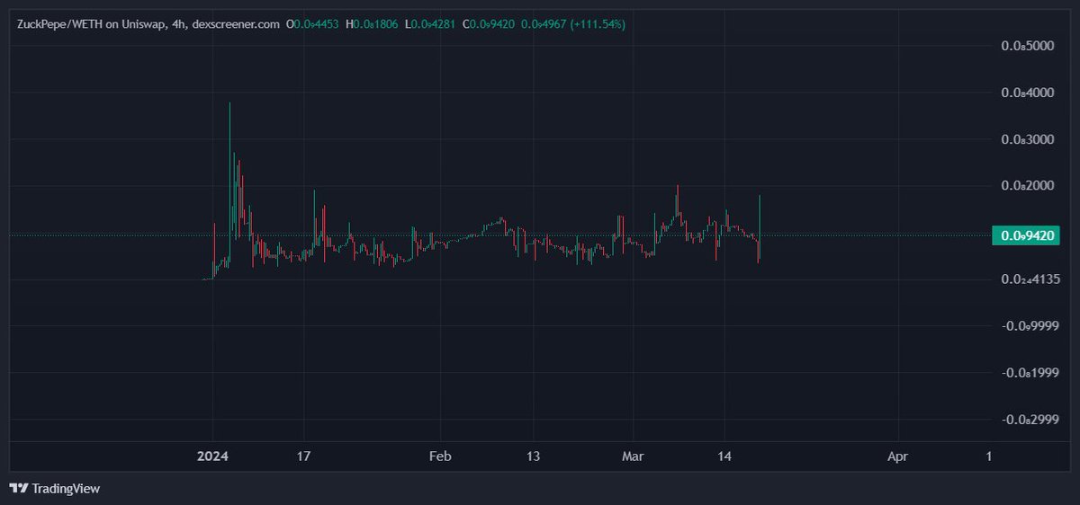The height and width of the screenshot is (505, 1080).
Task: Click the 2024 date axis label
Action: point(213,456)
